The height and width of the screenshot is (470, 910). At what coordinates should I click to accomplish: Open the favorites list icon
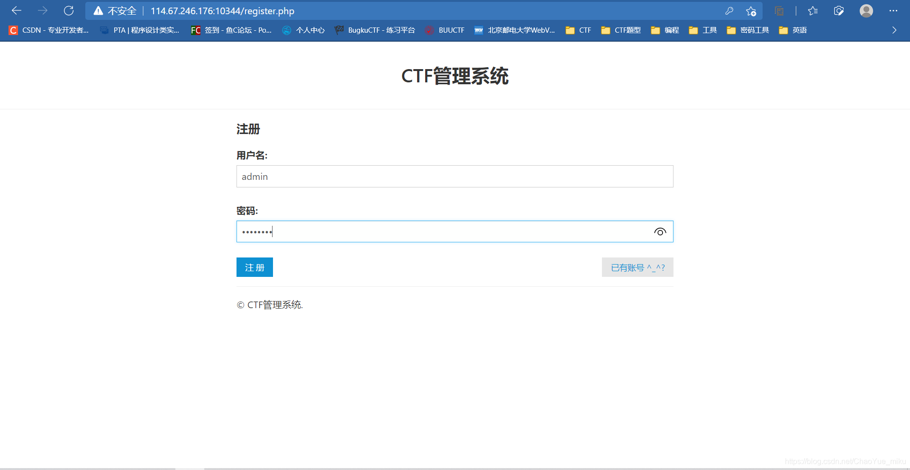pyautogui.click(x=813, y=10)
